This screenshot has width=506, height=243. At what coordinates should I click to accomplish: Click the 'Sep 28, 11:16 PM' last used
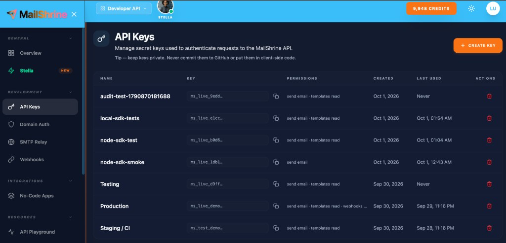(435, 228)
